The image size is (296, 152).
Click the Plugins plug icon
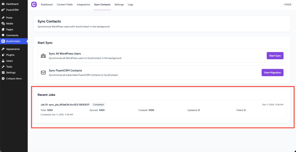tap(3, 55)
